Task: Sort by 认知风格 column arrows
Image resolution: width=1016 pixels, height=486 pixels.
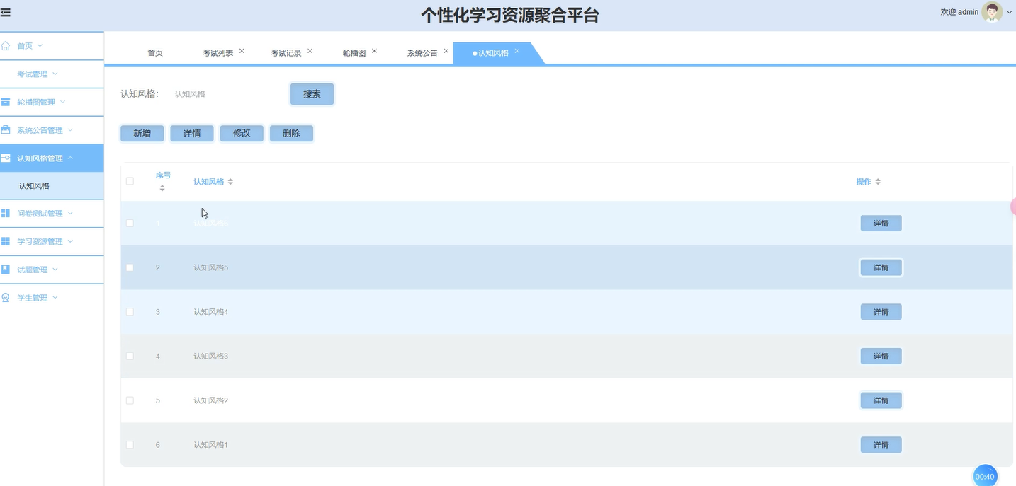Action: (230, 182)
